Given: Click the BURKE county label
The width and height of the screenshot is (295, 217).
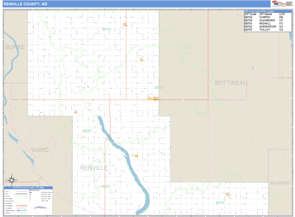Looking at the screenshot, I should [x=14, y=47].
